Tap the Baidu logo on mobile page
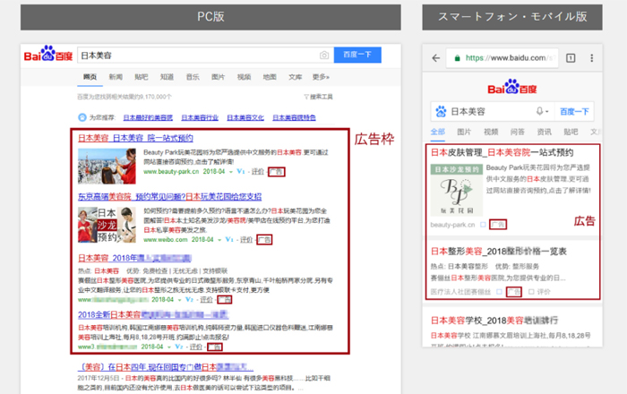 point(512,87)
